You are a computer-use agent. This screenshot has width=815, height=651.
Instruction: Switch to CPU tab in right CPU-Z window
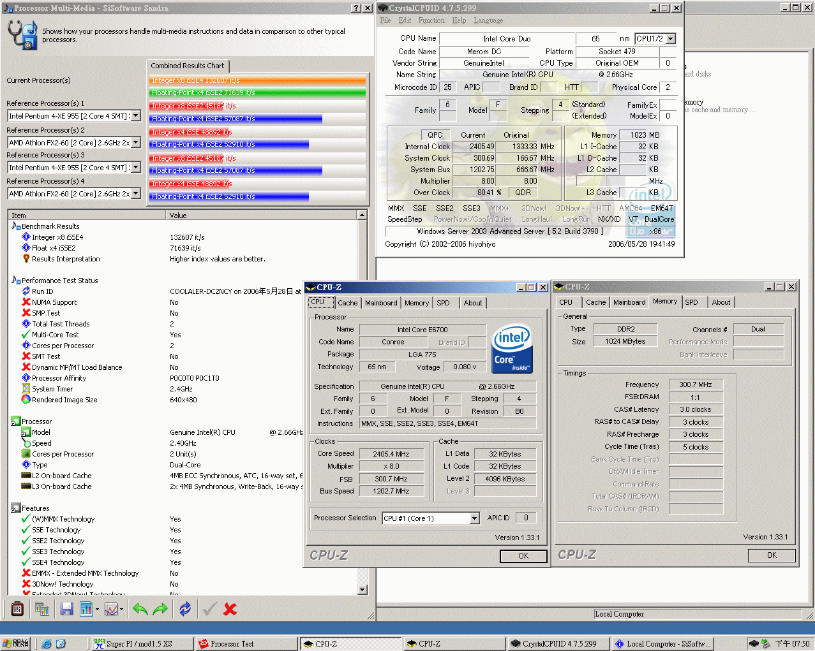pos(565,302)
